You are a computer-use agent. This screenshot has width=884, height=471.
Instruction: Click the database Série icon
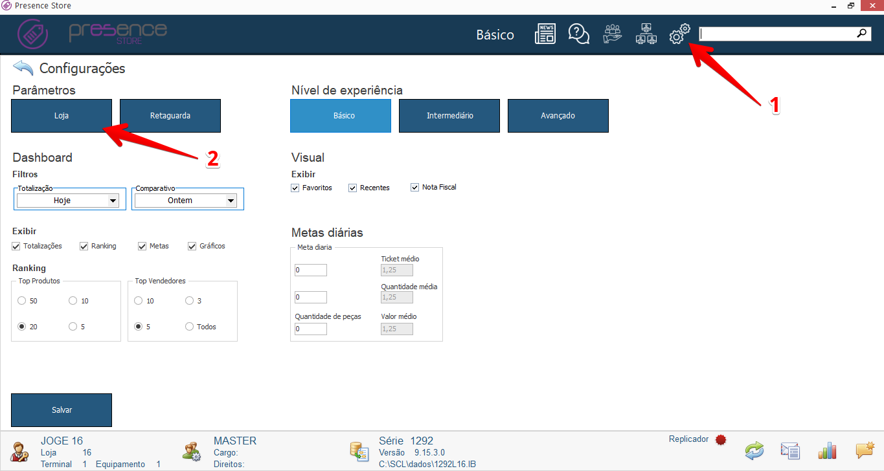click(359, 451)
